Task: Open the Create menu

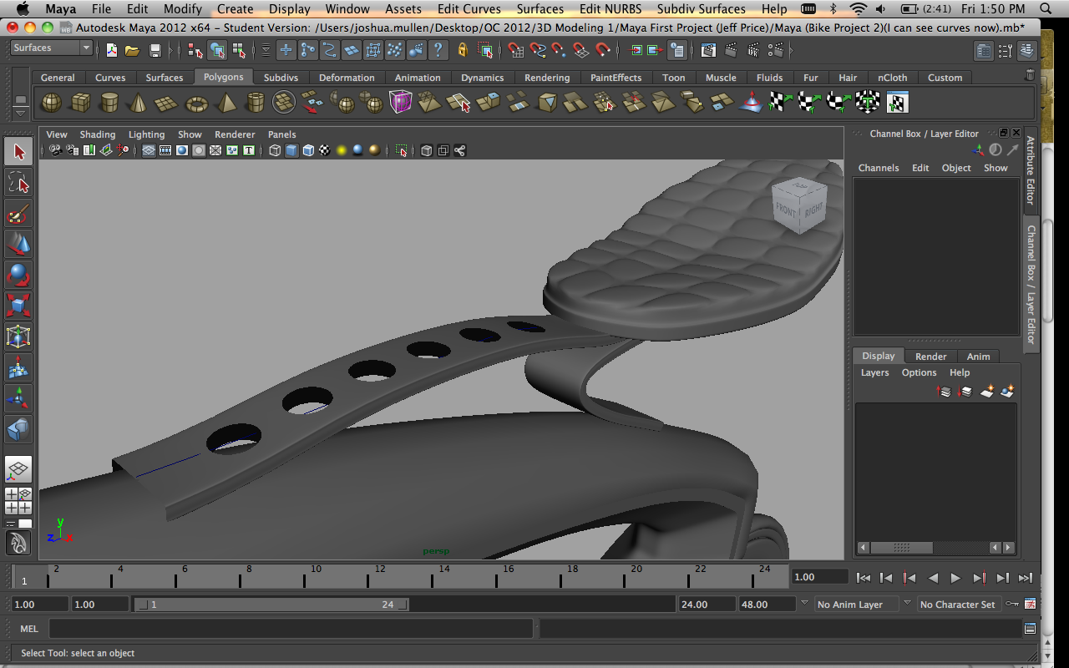Action: [x=235, y=9]
